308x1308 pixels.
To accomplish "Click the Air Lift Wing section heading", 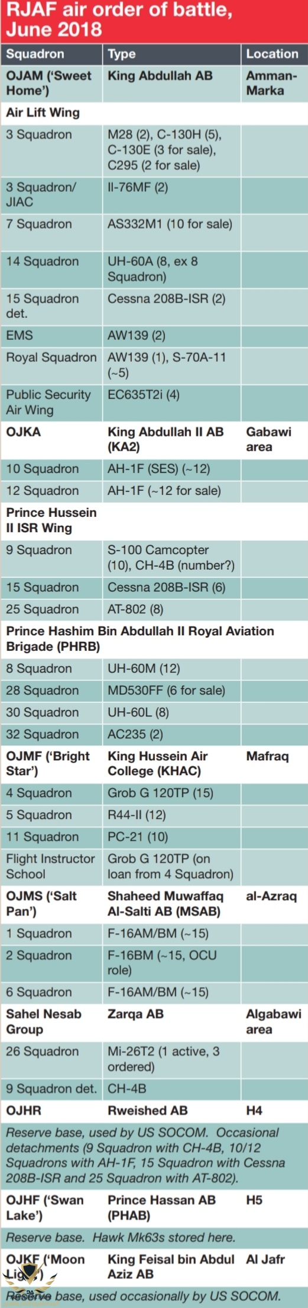I will [x=43, y=113].
